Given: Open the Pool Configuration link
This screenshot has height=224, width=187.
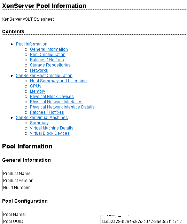Looking at the screenshot, I should [x=48, y=55].
